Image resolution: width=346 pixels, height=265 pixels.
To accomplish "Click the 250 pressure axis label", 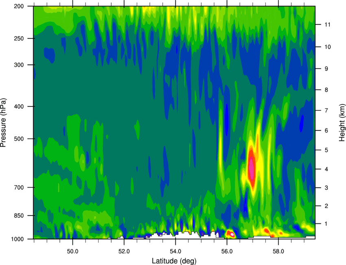I will tap(19, 38).
